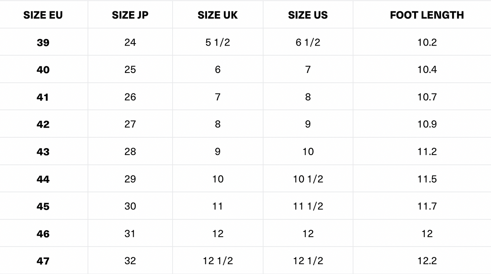Select the UK 12 1/2 cell
Image resolution: width=491 pixels, height=274 pixels.
(x=217, y=261)
